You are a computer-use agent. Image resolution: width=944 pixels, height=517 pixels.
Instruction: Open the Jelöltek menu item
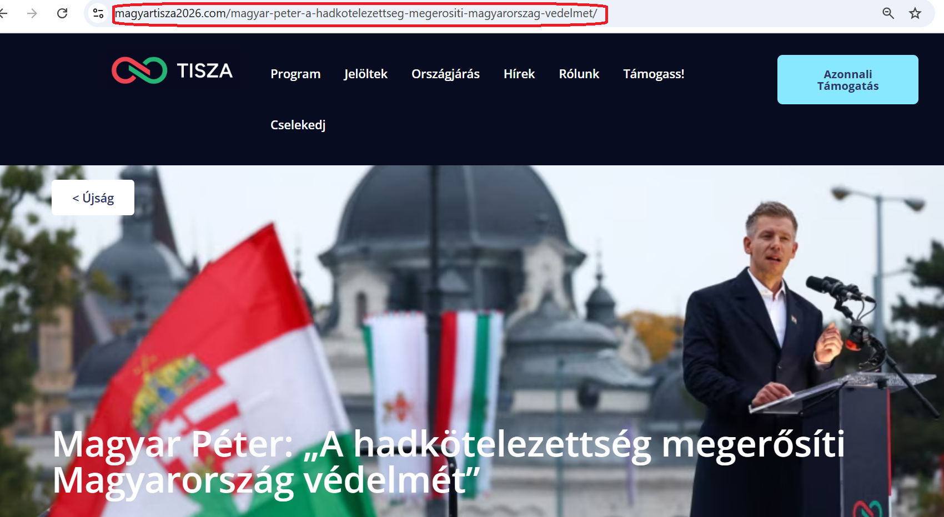365,74
